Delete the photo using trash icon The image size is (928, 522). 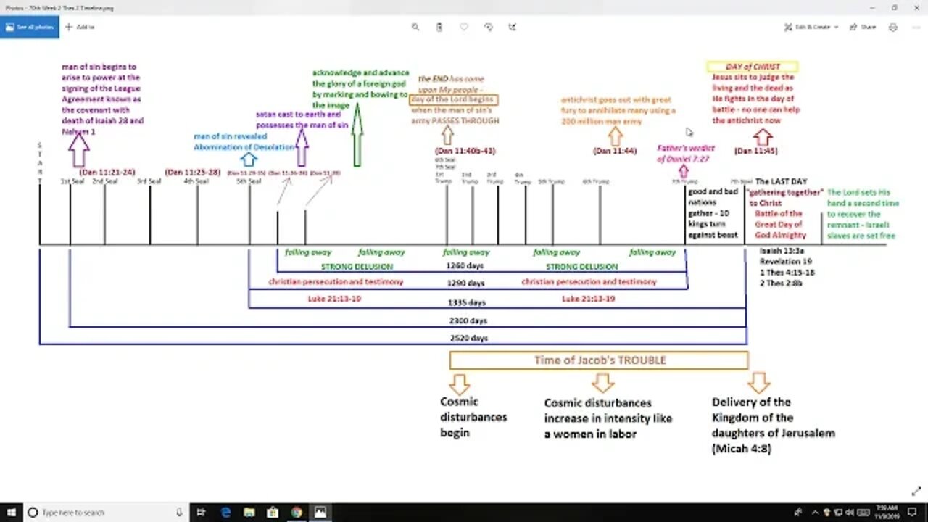[x=439, y=27]
